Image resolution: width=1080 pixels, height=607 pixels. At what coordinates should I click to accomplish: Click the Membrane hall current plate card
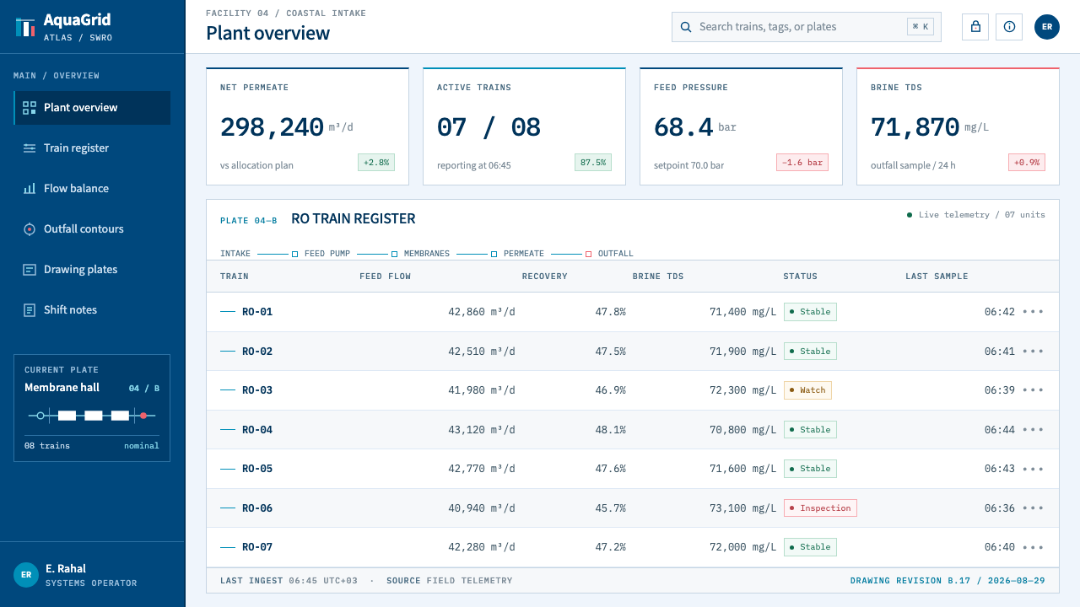[92, 408]
